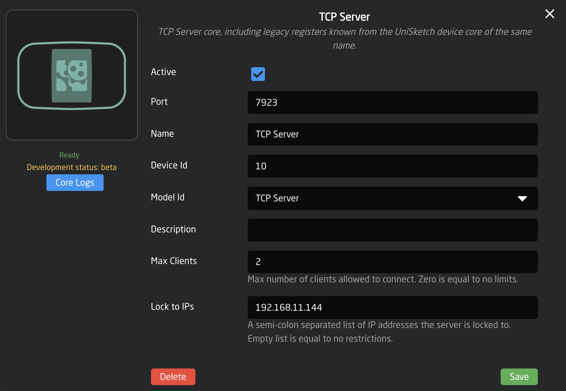Click the Max Clients label
This screenshot has width=566, height=391.
(174, 261)
